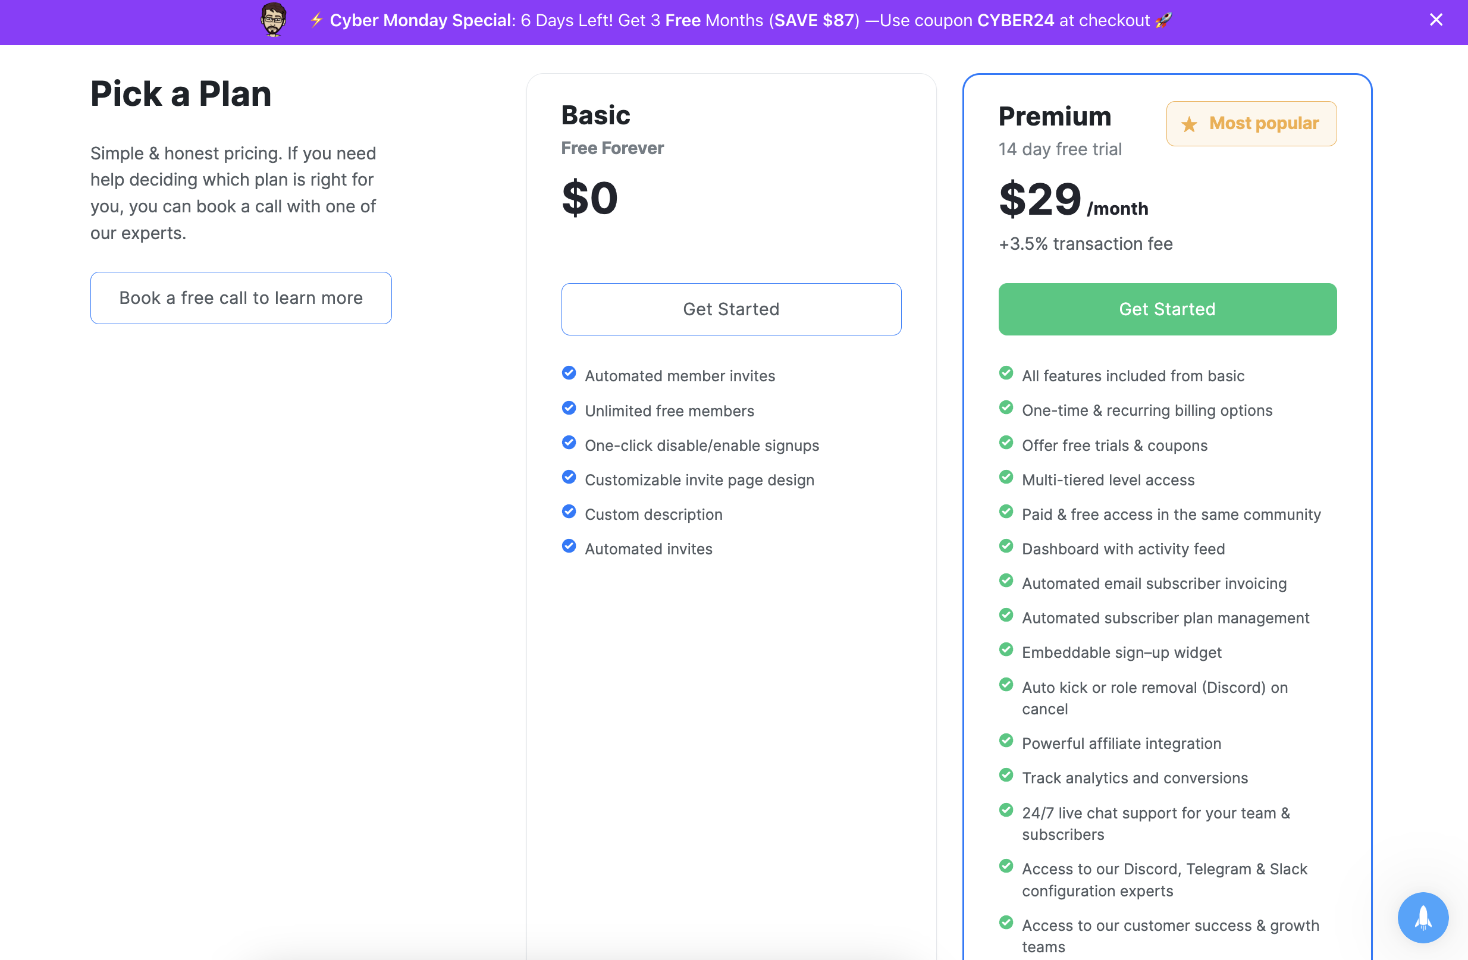1468x960 pixels.
Task: Click the green check beside Powerful affiliate integration
Action: tap(1006, 741)
